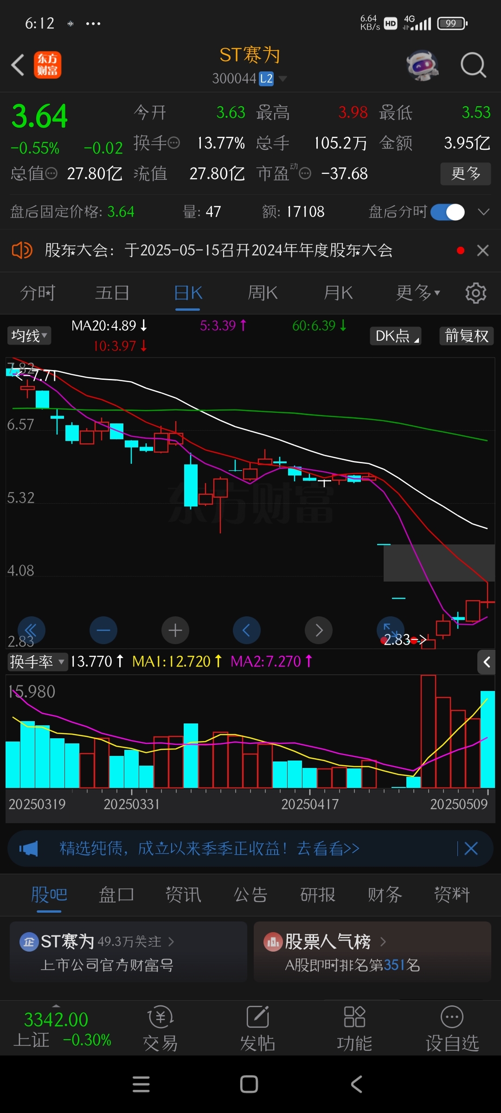Image resolution: width=501 pixels, height=1113 pixels.
Task: Open the 精选纯债 promotion link
Action: click(209, 849)
